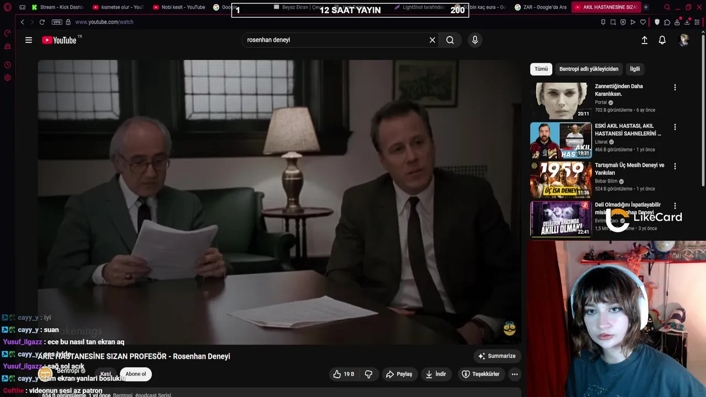This screenshot has width=706, height=397.
Task: Click the playing video frame
Action: click(280, 202)
